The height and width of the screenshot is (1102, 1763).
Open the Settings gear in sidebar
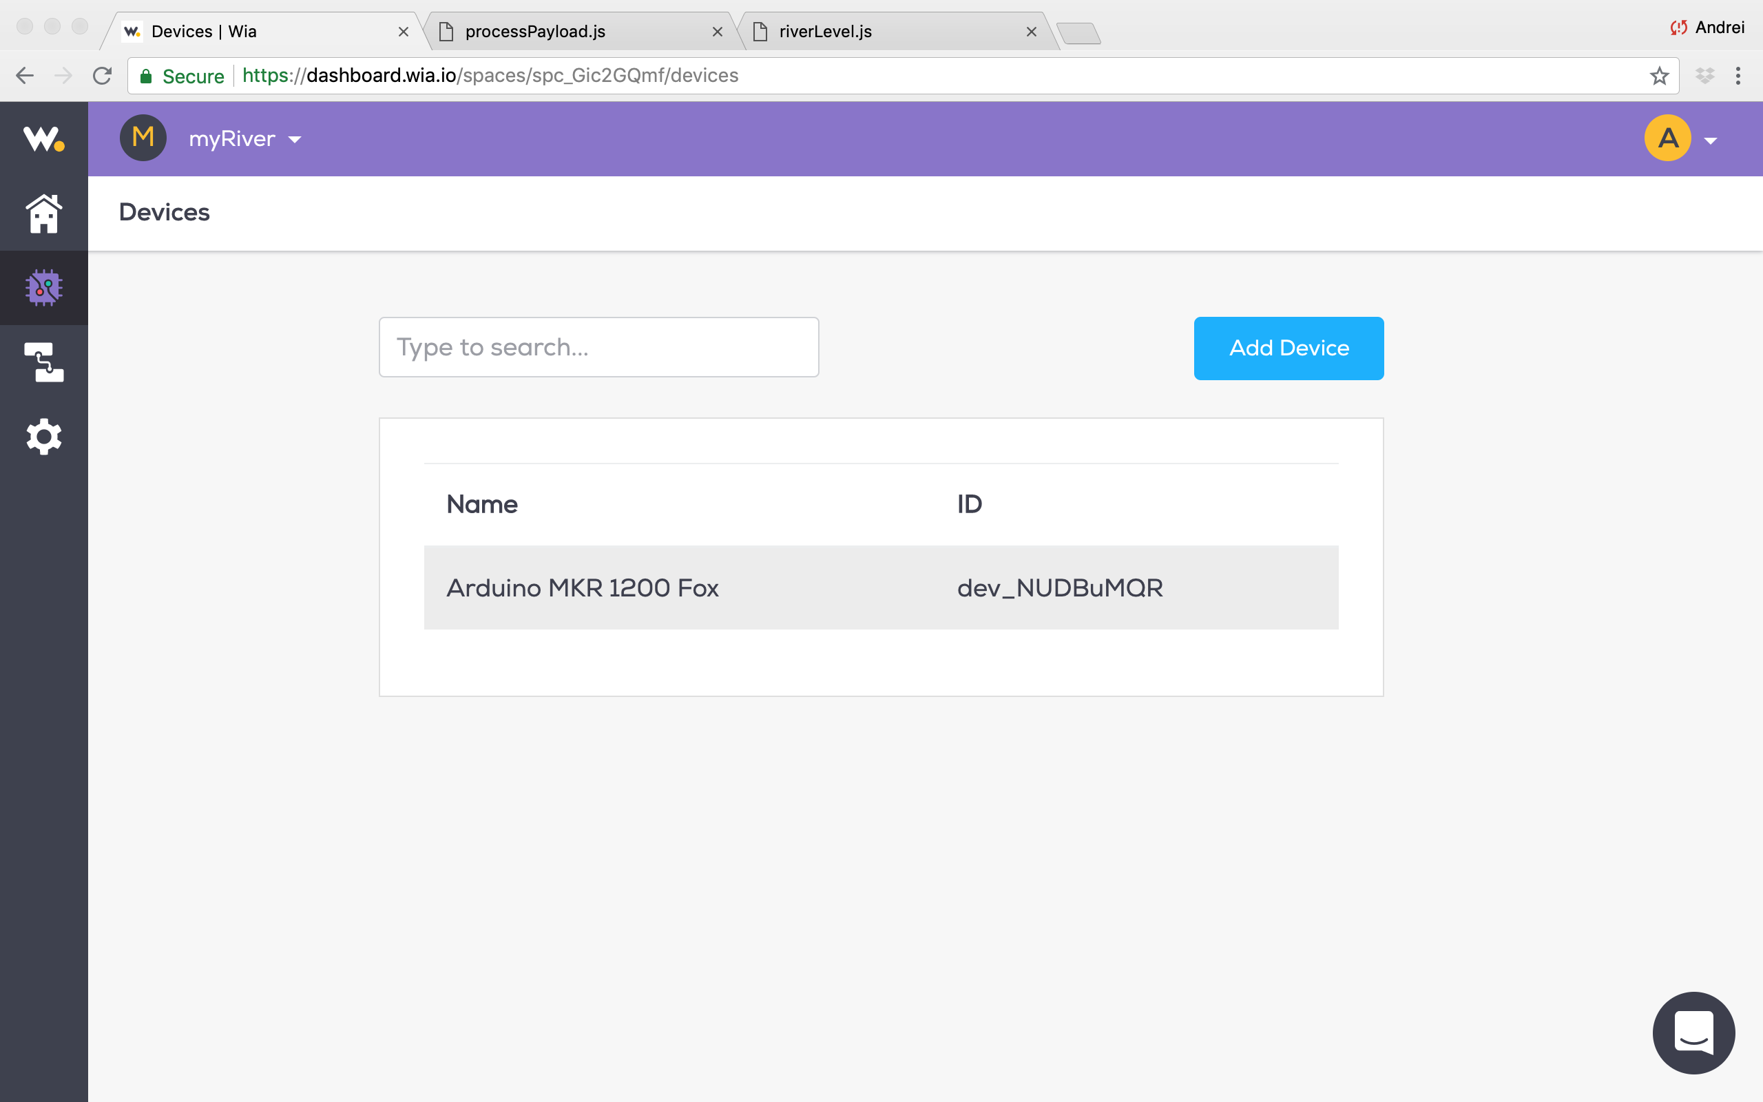pos(43,437)
